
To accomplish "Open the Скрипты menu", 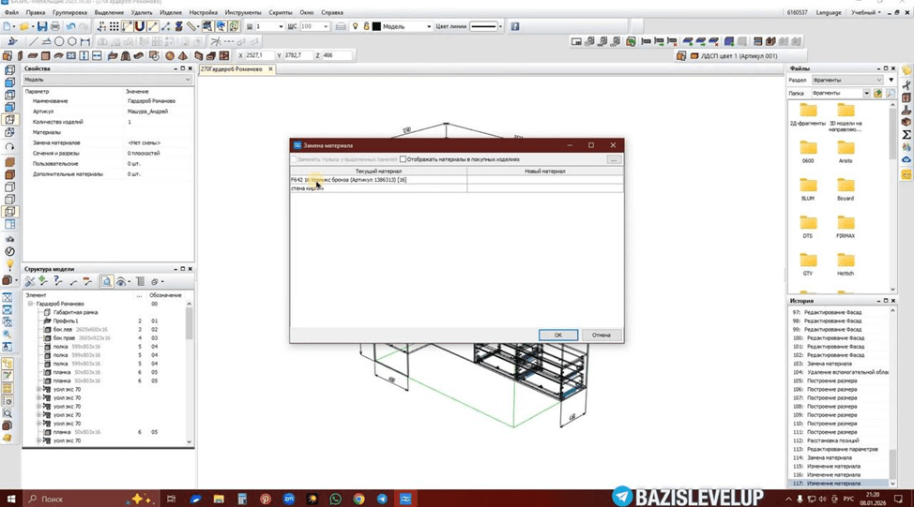I will point(281,12).
